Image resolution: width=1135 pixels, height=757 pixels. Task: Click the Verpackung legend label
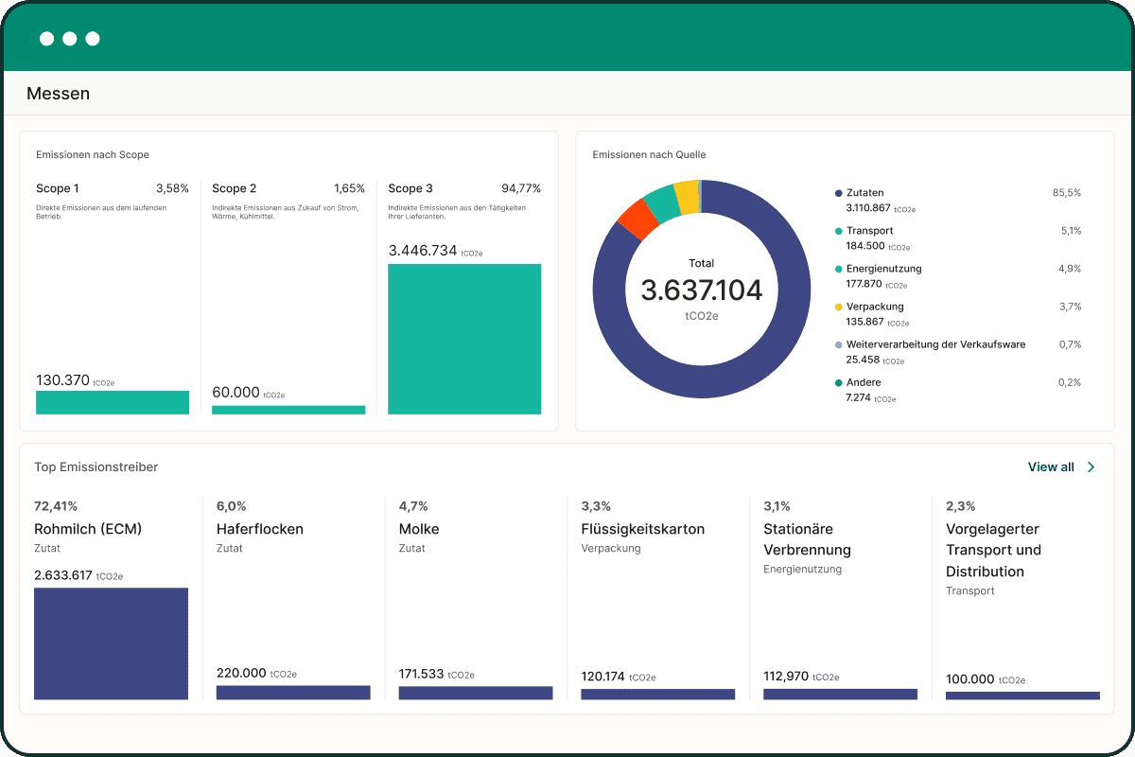[875, 307]
